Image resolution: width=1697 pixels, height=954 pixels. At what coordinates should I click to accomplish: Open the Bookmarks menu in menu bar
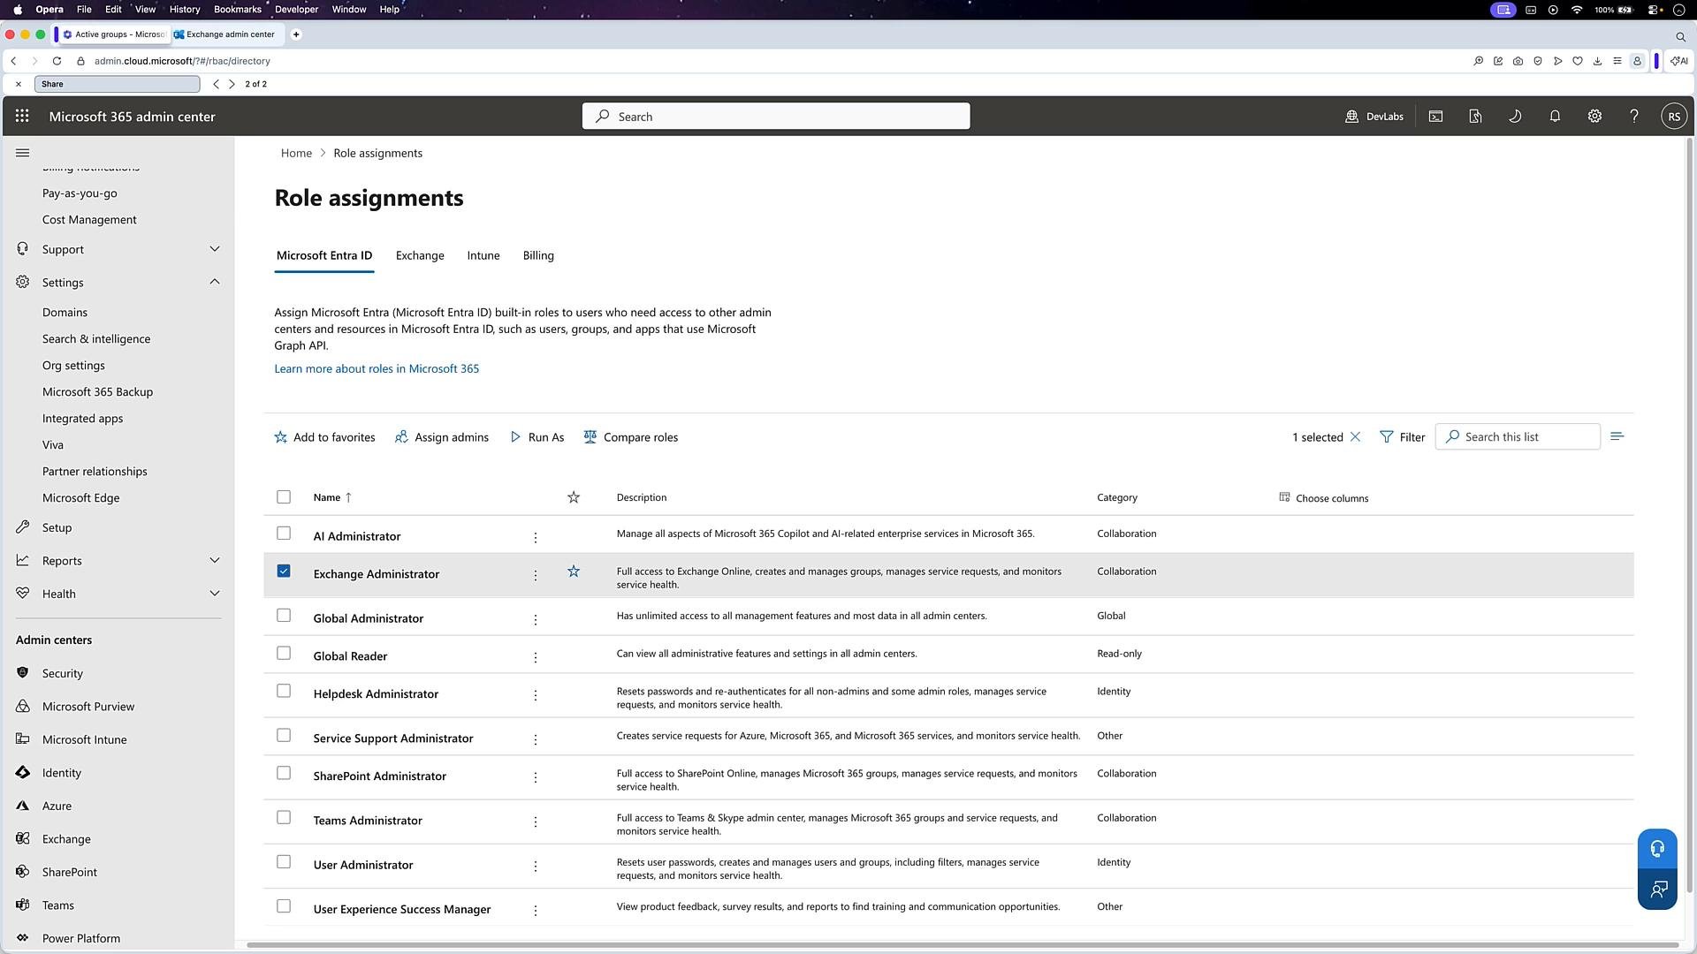(x=237, y=9)
